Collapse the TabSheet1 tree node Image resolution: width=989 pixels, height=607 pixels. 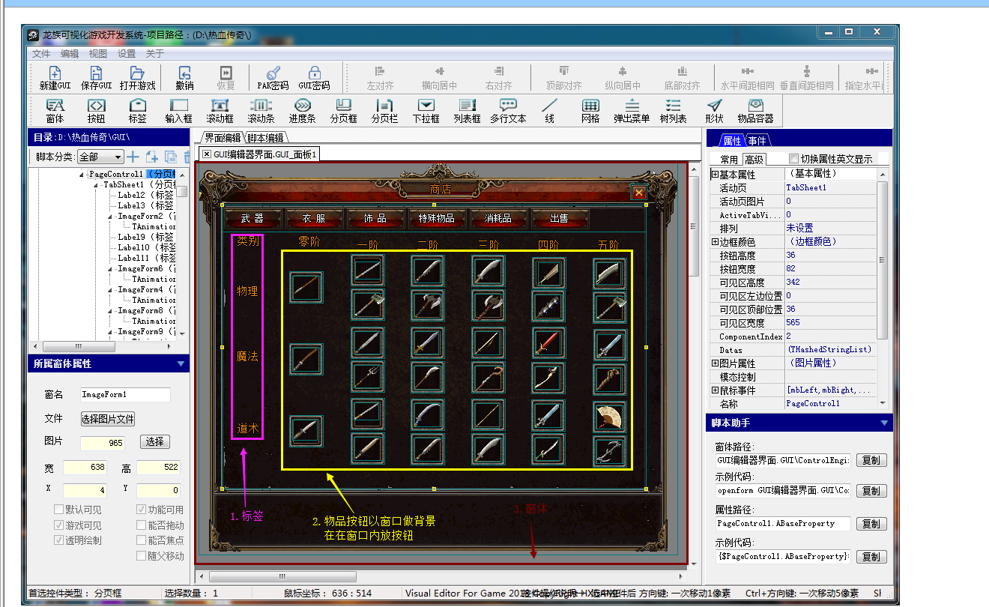(97, 184)
